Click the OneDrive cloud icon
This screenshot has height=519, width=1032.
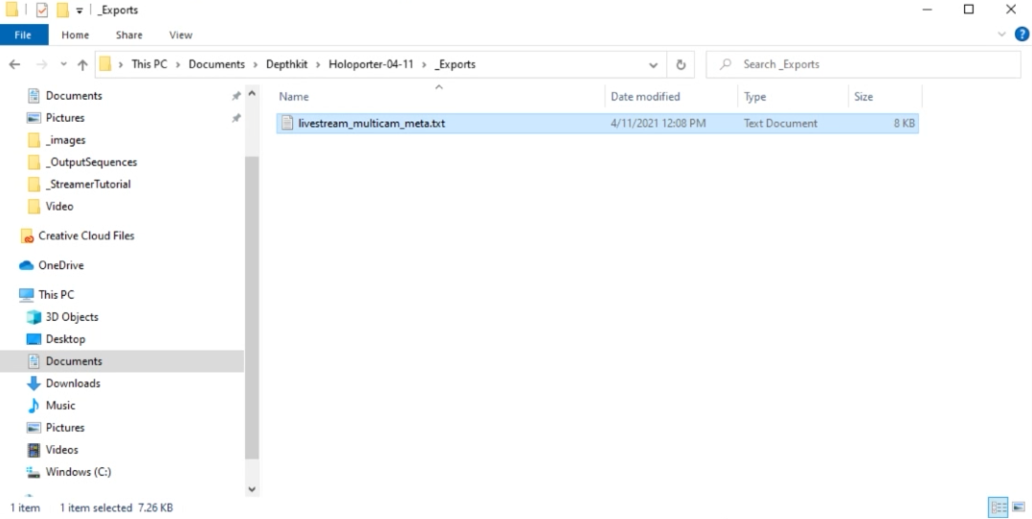click(27, 265)
